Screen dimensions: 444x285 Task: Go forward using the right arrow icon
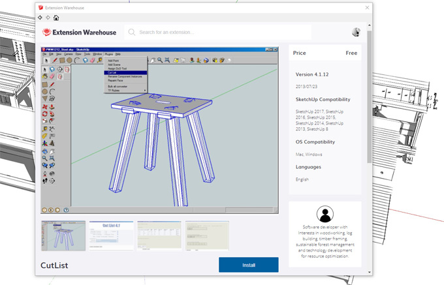[48, 18]
